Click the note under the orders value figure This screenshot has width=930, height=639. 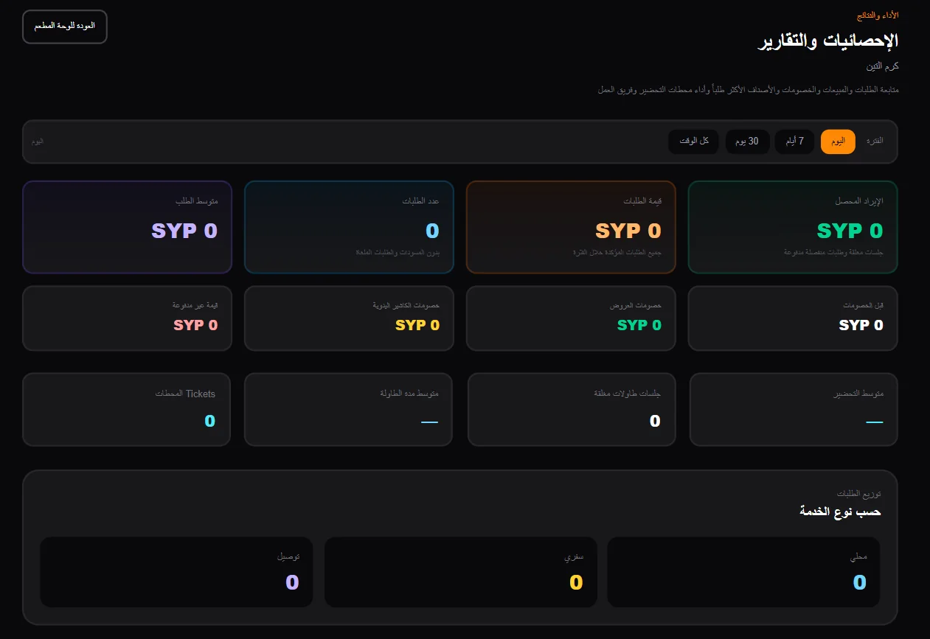click(x=617, y=253)
